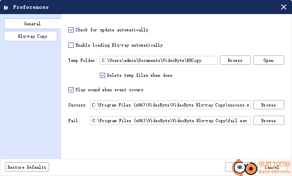
Task: Switch to the Blu-ray Copy tab
Action: 31,36
